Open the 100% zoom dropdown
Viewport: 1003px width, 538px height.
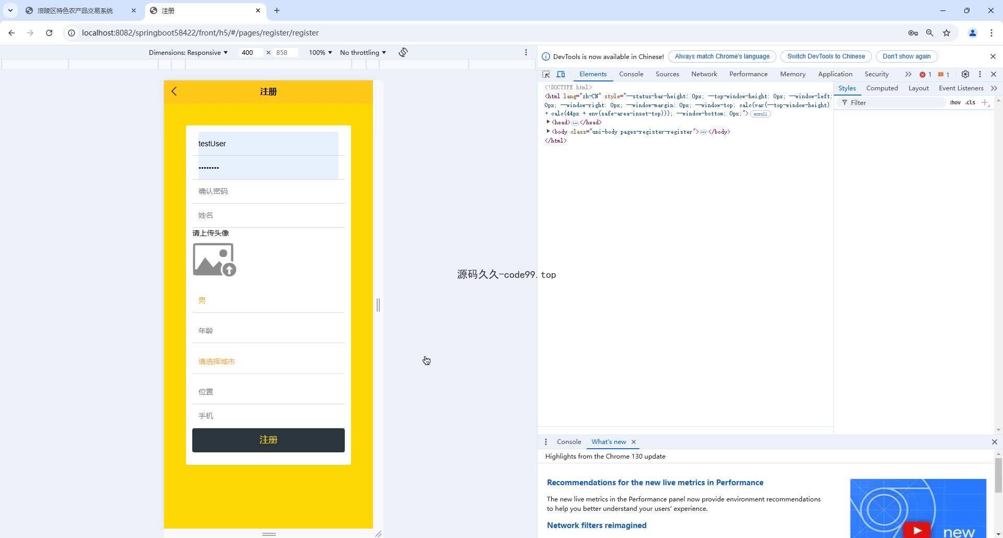click(320, 52)
